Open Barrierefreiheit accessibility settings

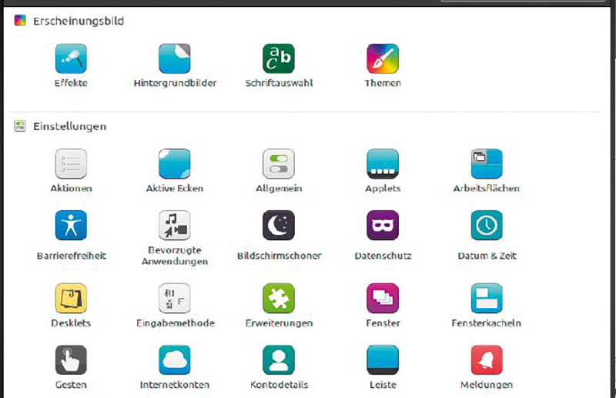tap(71, 226)
